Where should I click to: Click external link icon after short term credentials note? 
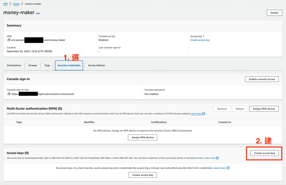pyautogui.click(x=228, y=168)
